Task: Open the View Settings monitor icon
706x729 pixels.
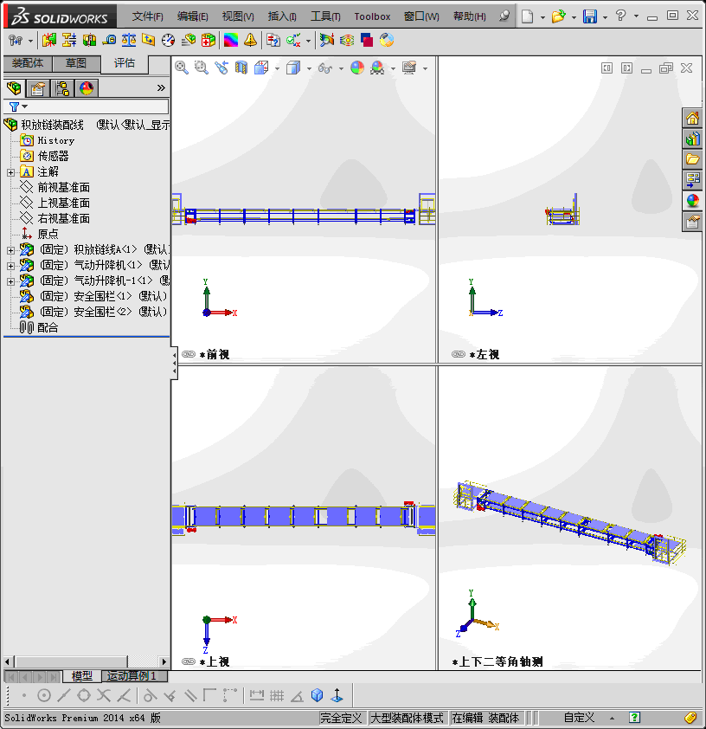Action: pyautogui.click(x=409, y=68)
